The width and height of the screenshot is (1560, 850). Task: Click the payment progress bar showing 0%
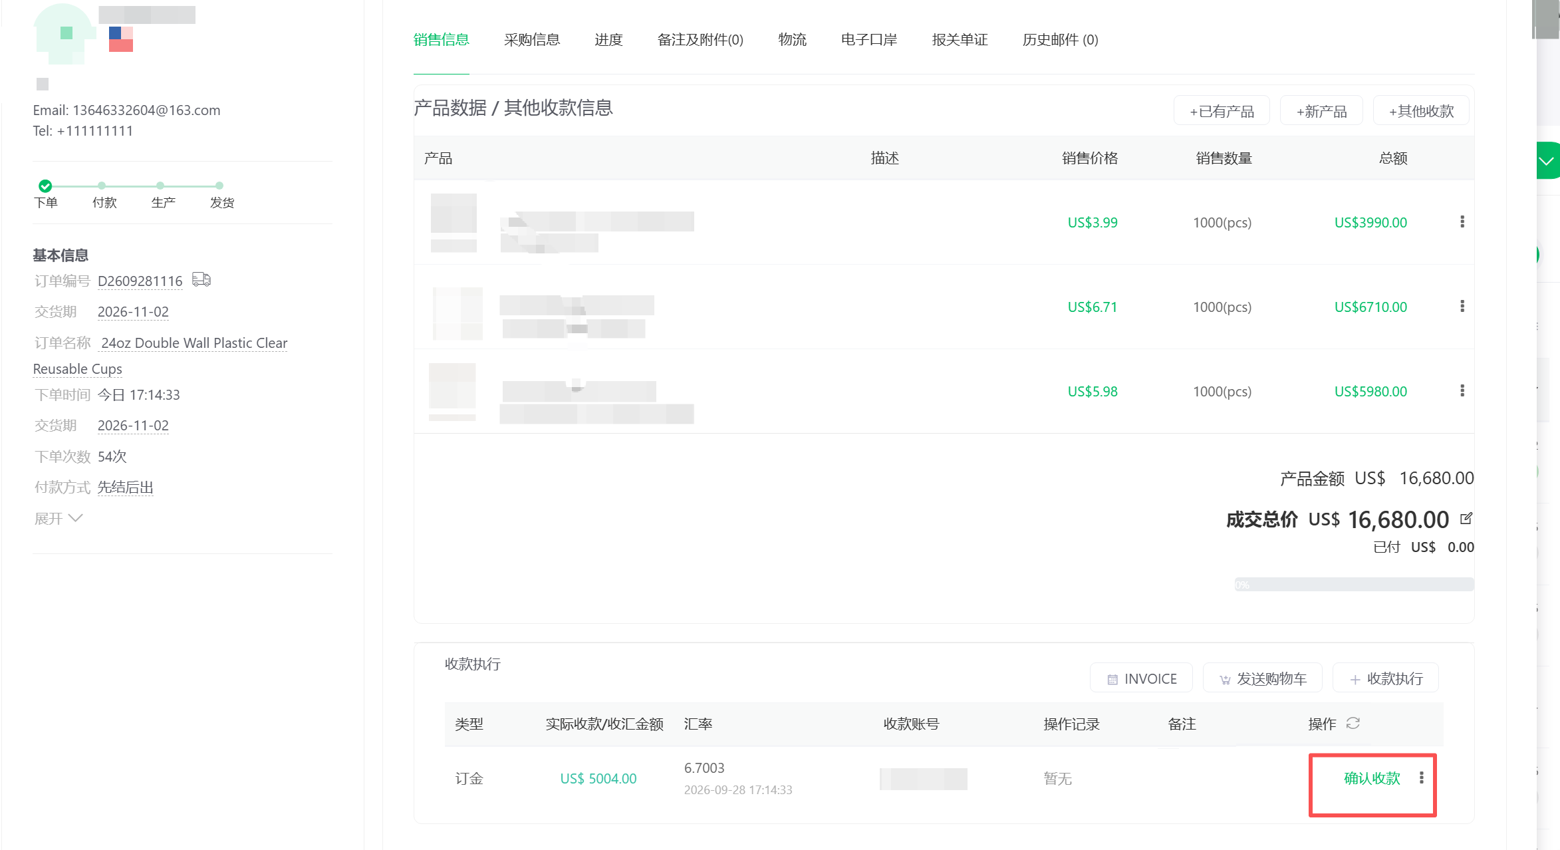(x=1354, y=585)
